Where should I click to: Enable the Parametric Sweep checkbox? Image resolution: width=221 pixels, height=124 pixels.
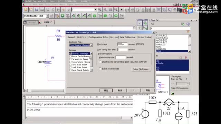pyautogui.click(x=70, y=59)
